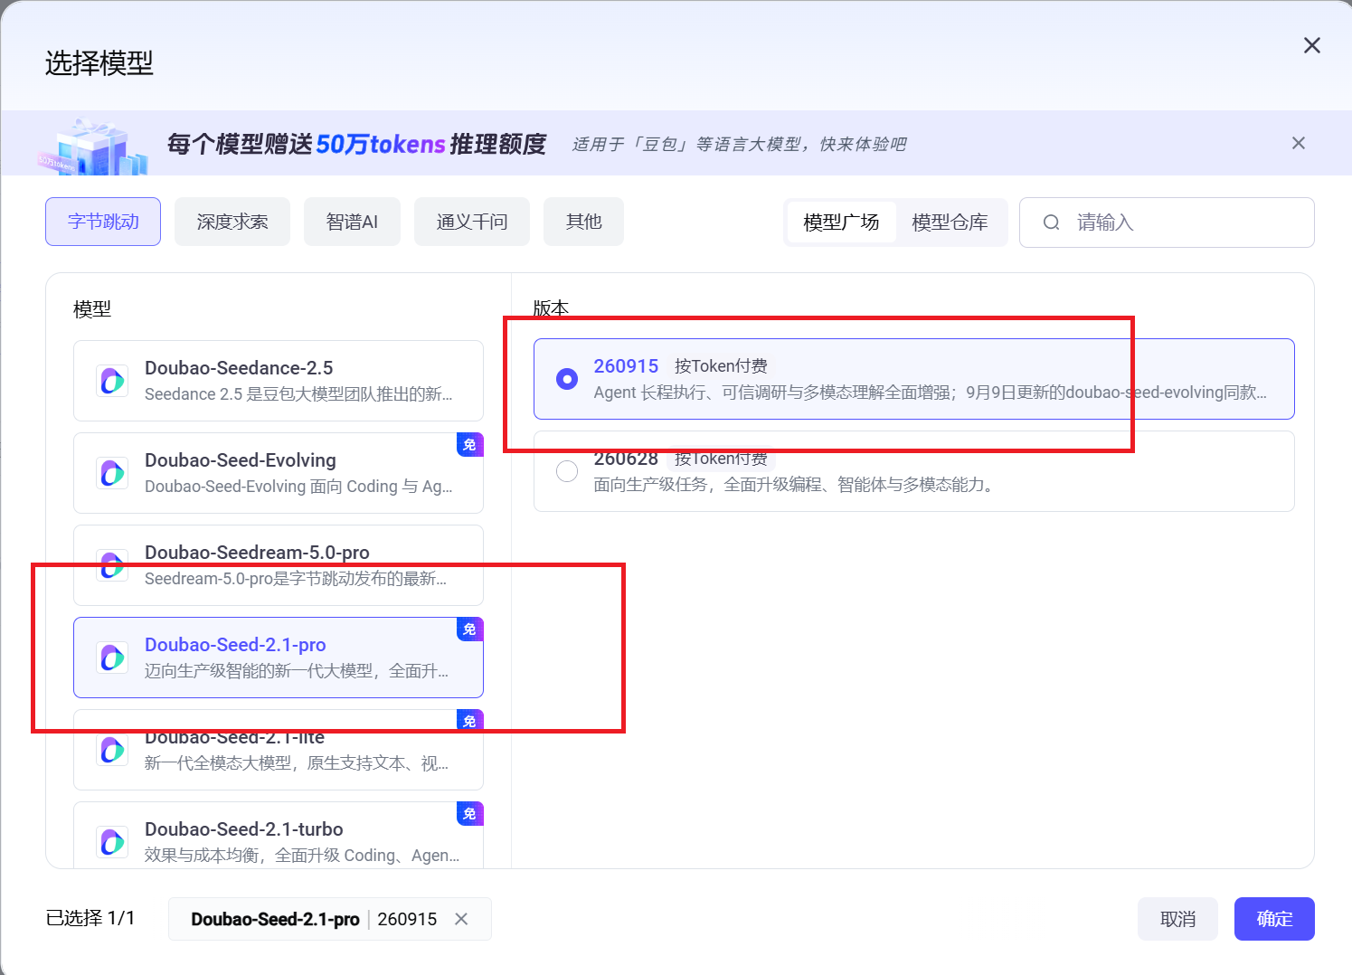
Task: Switch to the 其他 provider tab
Action: tap(584, 222)
